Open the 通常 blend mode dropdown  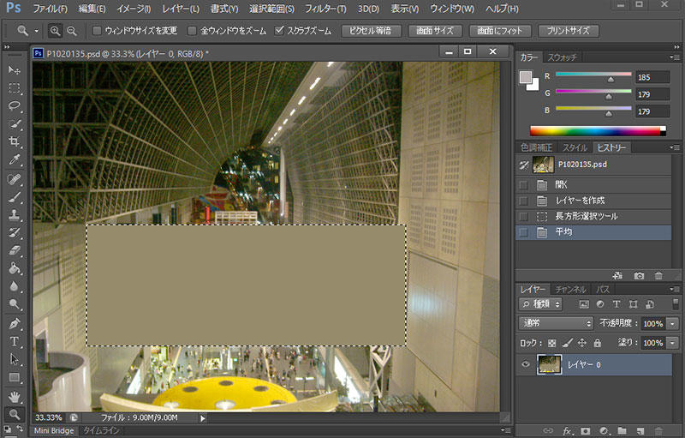[556, 323]
